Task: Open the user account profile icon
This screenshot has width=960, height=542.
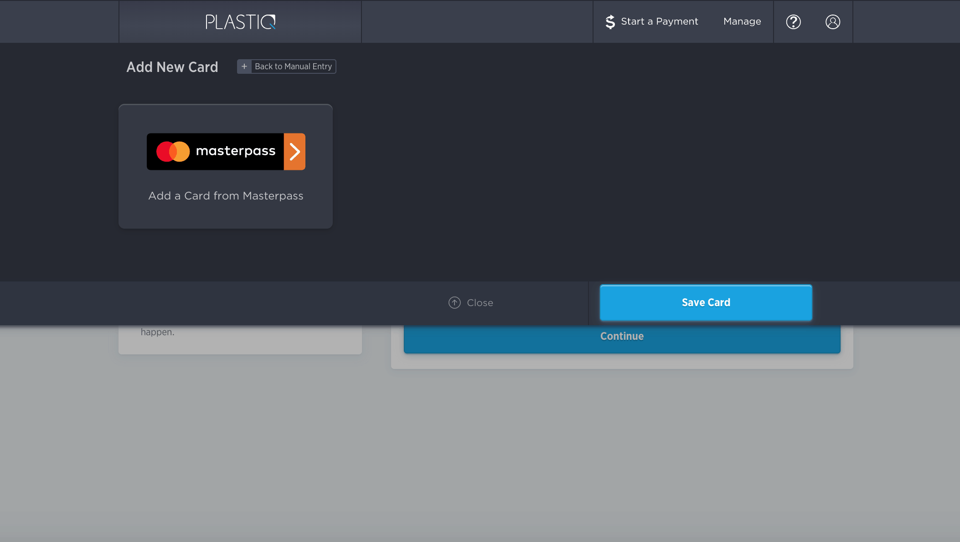Action: [832, 22]
